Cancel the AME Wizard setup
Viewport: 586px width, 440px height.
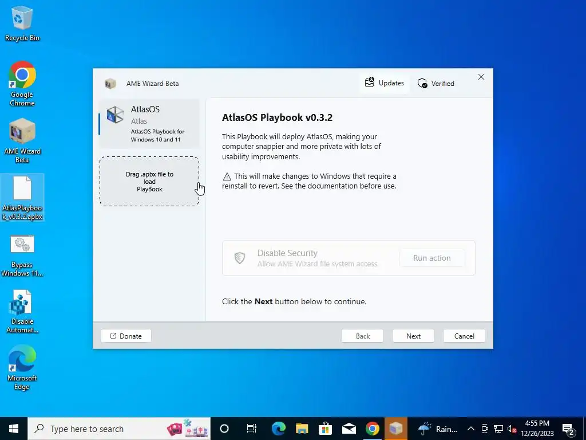[x=464, y=336]
